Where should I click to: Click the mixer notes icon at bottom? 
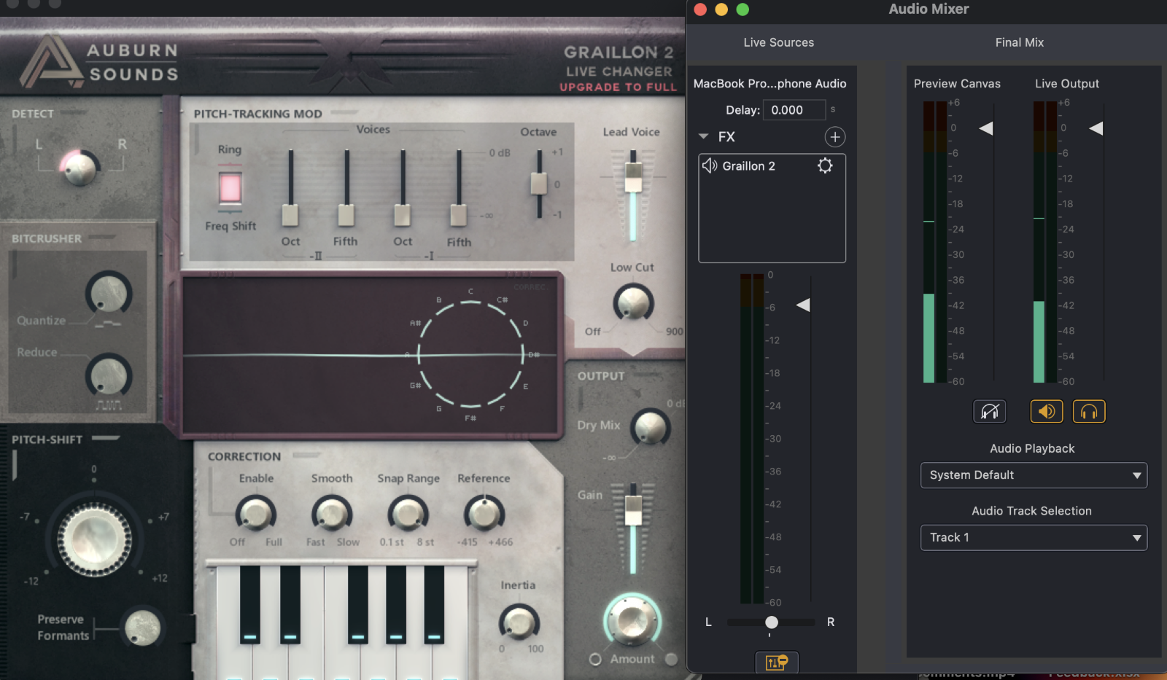777,662
